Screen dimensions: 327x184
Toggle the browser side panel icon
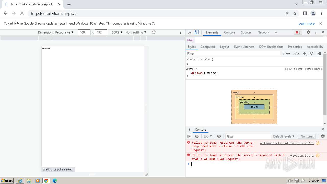point(305,14)
